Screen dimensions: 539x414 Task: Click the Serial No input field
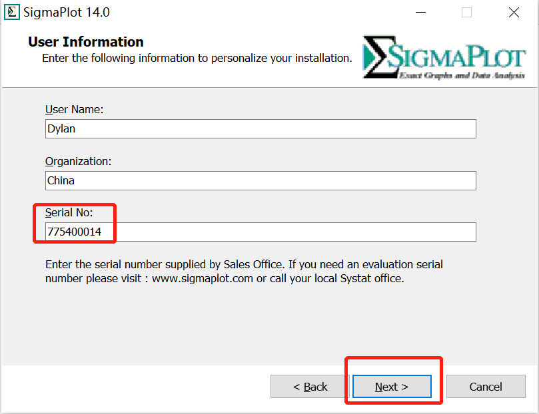tap(261, 232)
